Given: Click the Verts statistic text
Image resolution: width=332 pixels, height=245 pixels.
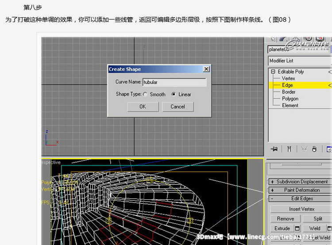Looking at the screenshot, I should pos(58,189).
